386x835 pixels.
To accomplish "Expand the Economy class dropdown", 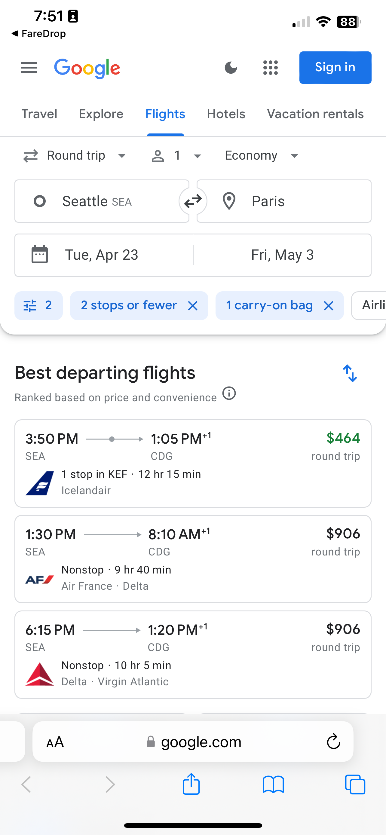I will click(262, 156).
